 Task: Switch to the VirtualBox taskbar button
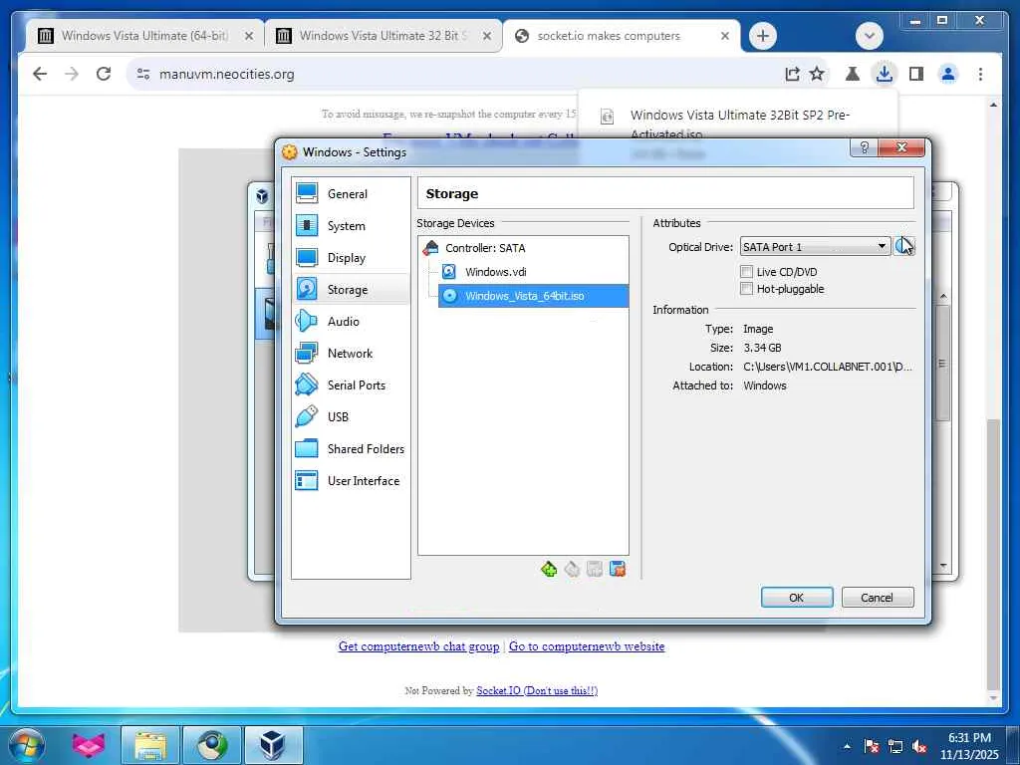coord(273,745)
